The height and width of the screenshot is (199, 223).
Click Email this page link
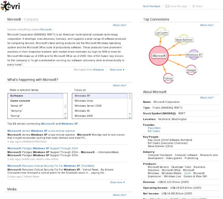pos(178,6)
